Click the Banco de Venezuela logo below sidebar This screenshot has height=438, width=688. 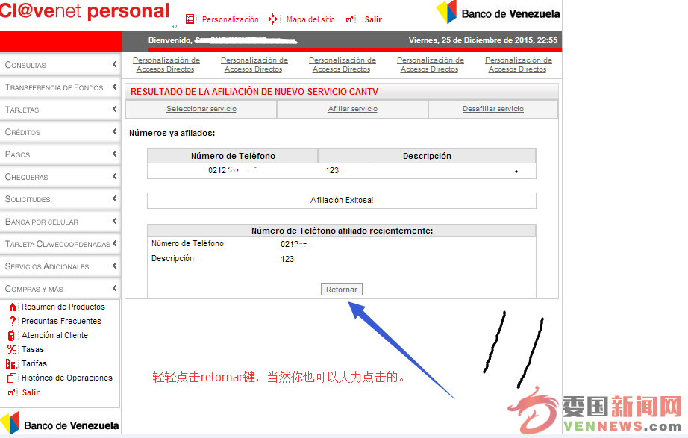click(60, 423)
